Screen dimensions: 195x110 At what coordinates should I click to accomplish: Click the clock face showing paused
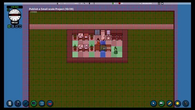(15, 15)
